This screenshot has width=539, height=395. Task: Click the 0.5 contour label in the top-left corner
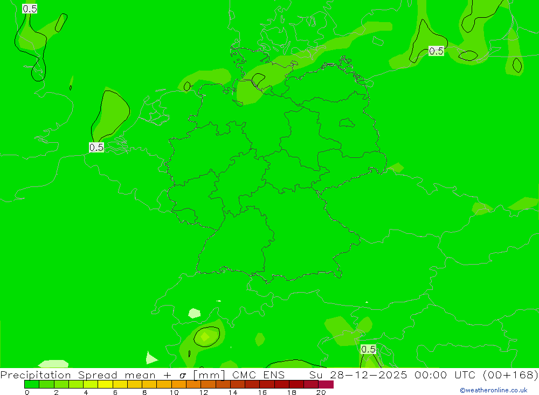(30, 9)
